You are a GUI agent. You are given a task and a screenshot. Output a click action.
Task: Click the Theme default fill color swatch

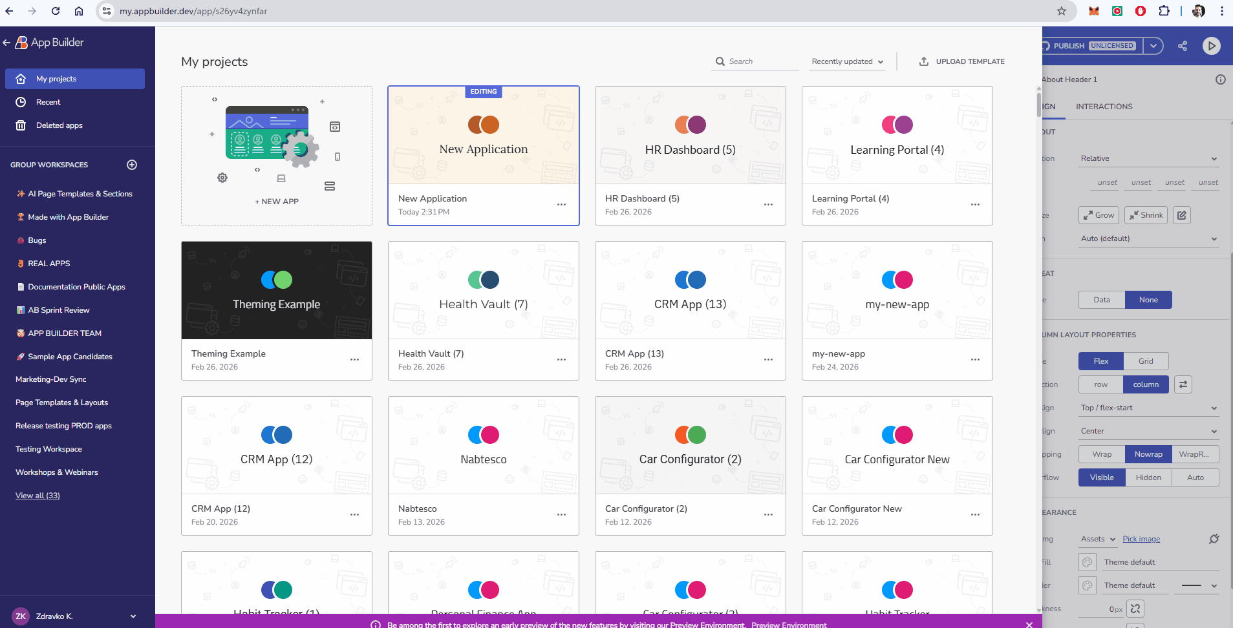tap(1088, 561)
